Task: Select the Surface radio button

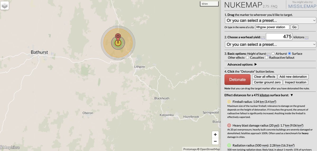Action: point(290,53)
